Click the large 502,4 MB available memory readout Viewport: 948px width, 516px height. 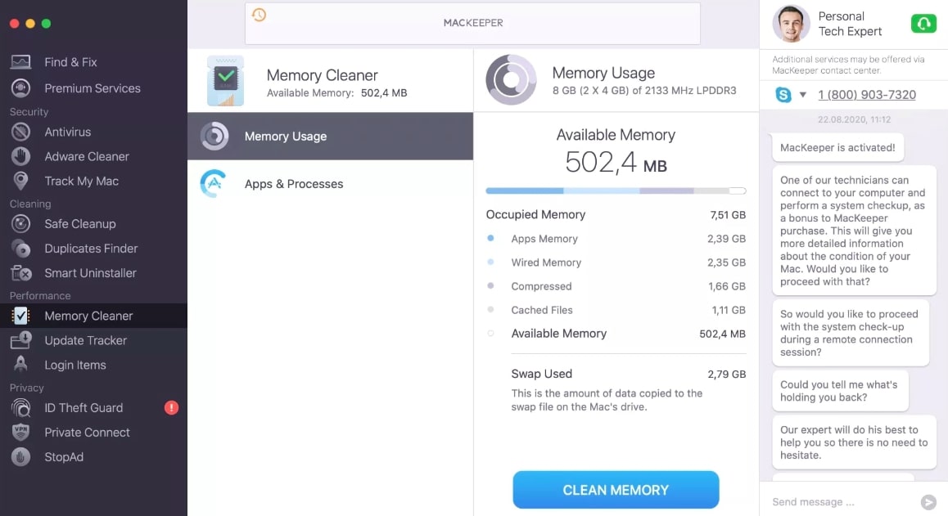click(x=616, y=163)
